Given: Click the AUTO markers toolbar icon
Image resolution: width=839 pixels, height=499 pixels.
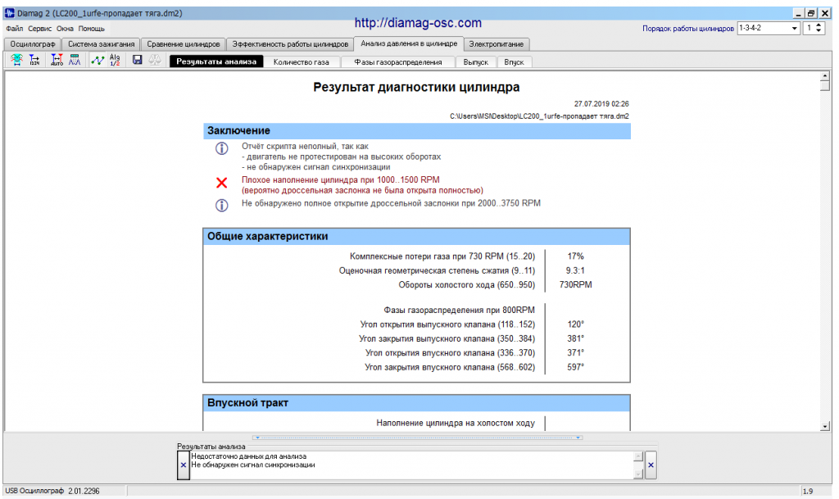Looking at the screenshot, I should [57, 60].
